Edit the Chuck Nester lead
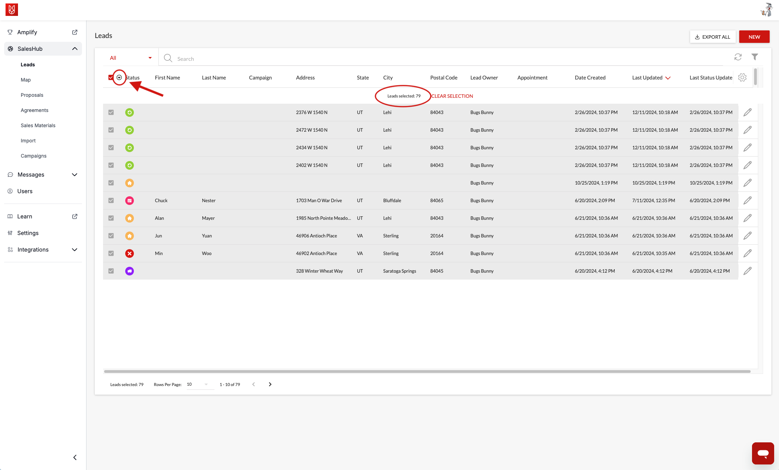 [x=748, y=200]
